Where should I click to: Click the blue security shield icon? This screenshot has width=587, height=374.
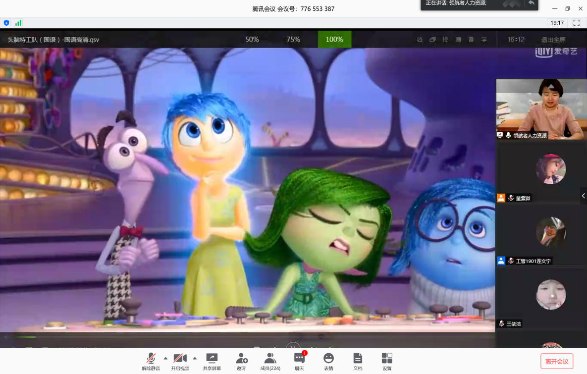[6, 23]
